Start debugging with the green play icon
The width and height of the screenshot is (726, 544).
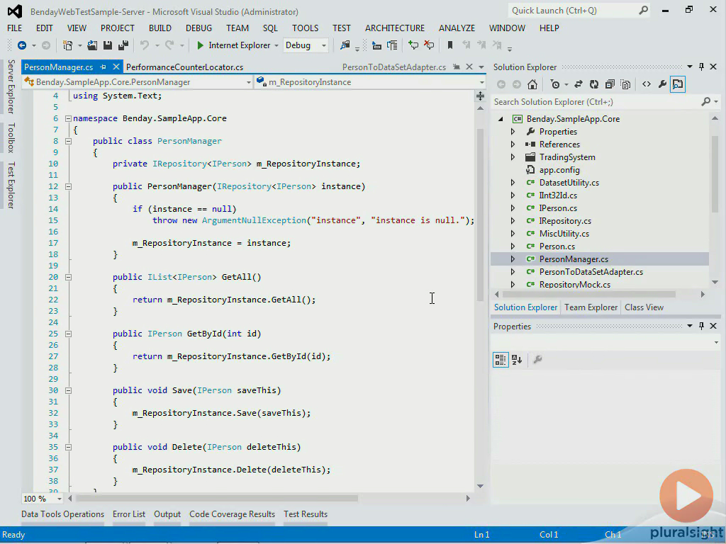[x=200, y=45]
